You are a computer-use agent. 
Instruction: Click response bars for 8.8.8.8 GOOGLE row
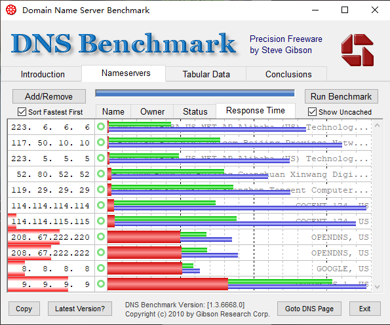(x=153, y=268)
